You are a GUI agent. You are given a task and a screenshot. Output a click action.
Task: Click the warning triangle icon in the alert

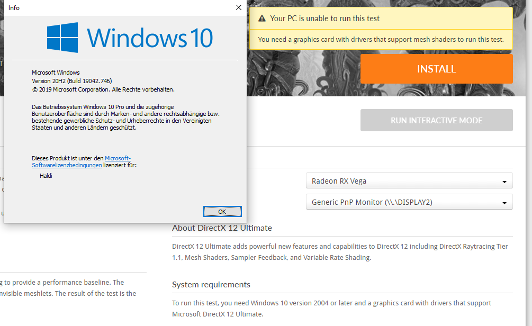pyautogui.click(x=262, y=19)
